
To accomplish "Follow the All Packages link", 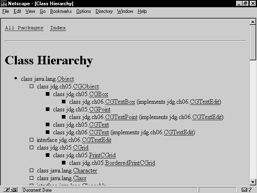I will [24, 28].
